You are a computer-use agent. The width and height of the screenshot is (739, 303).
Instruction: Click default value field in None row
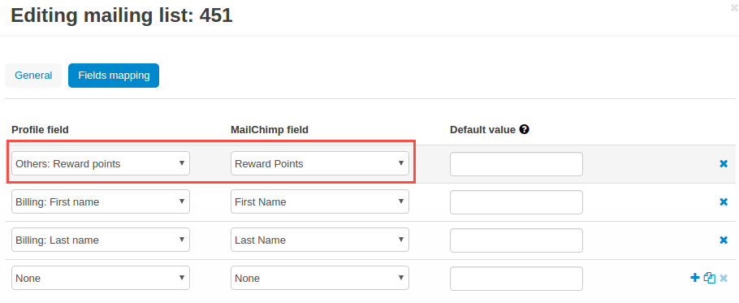516,279
